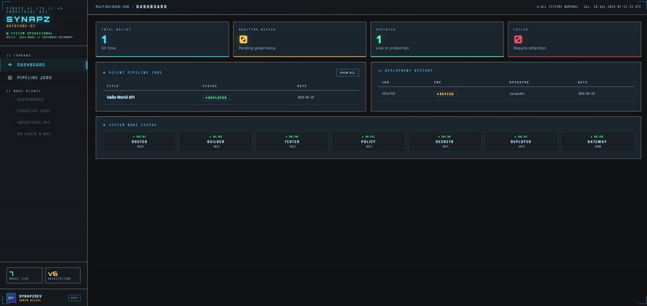Viewport: 647px width, 306px height.
Task: Click the Operator column header
Action: [x=519, y=82]
